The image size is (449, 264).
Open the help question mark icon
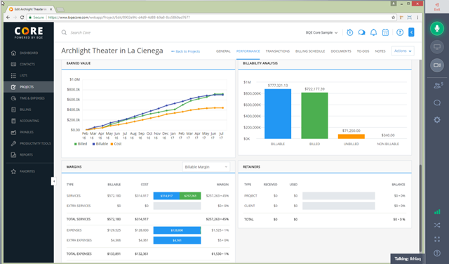(400, 32)
